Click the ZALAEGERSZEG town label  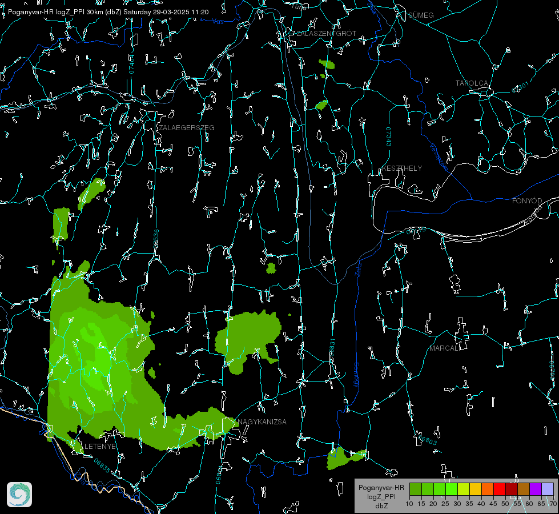(x=187, y=128)
